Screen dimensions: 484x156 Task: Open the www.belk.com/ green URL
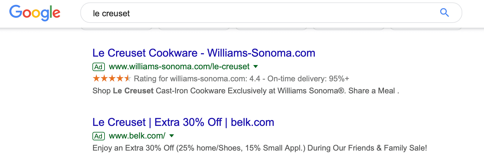(x=137, y=136)
